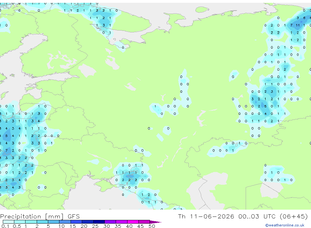Select the 0.5–1 mm legend color box
This screenshot has height=228, width=311.
tap(20, 222)
